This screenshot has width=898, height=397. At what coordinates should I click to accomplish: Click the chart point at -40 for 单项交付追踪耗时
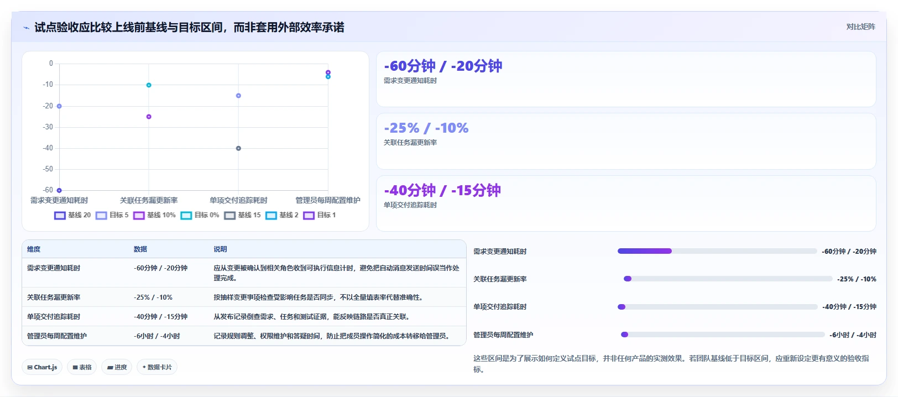tap(238, 148)
